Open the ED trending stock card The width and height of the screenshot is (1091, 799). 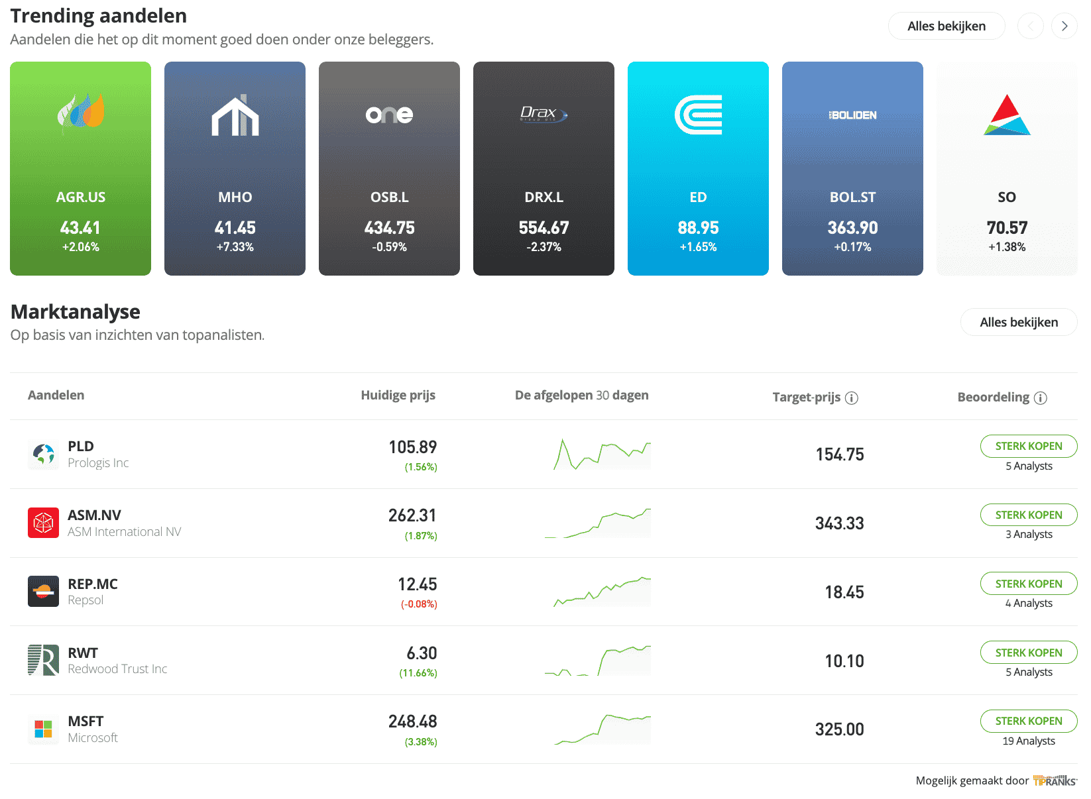(698, 168)
